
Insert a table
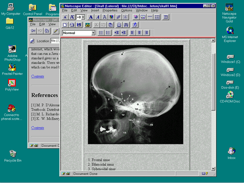click(x=157, y=17)
